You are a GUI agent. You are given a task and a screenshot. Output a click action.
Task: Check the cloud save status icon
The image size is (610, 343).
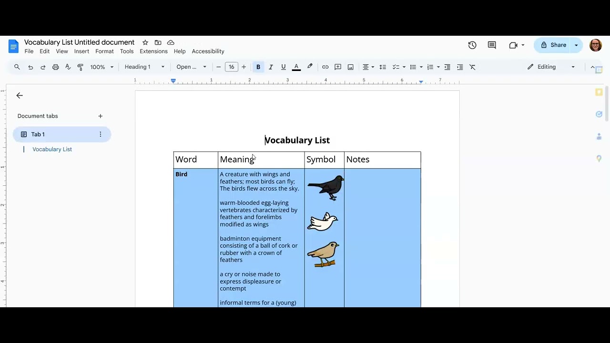pyautogui.click(x=171, y=42)
